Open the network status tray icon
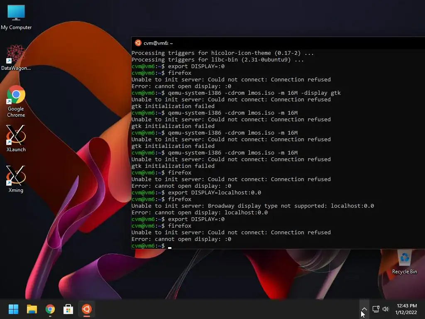 [x=376, y=309]
